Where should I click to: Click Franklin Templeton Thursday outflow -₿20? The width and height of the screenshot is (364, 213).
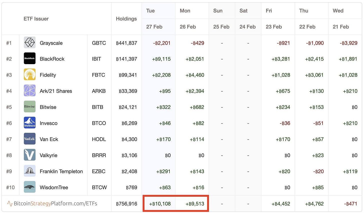coord(318,171)
